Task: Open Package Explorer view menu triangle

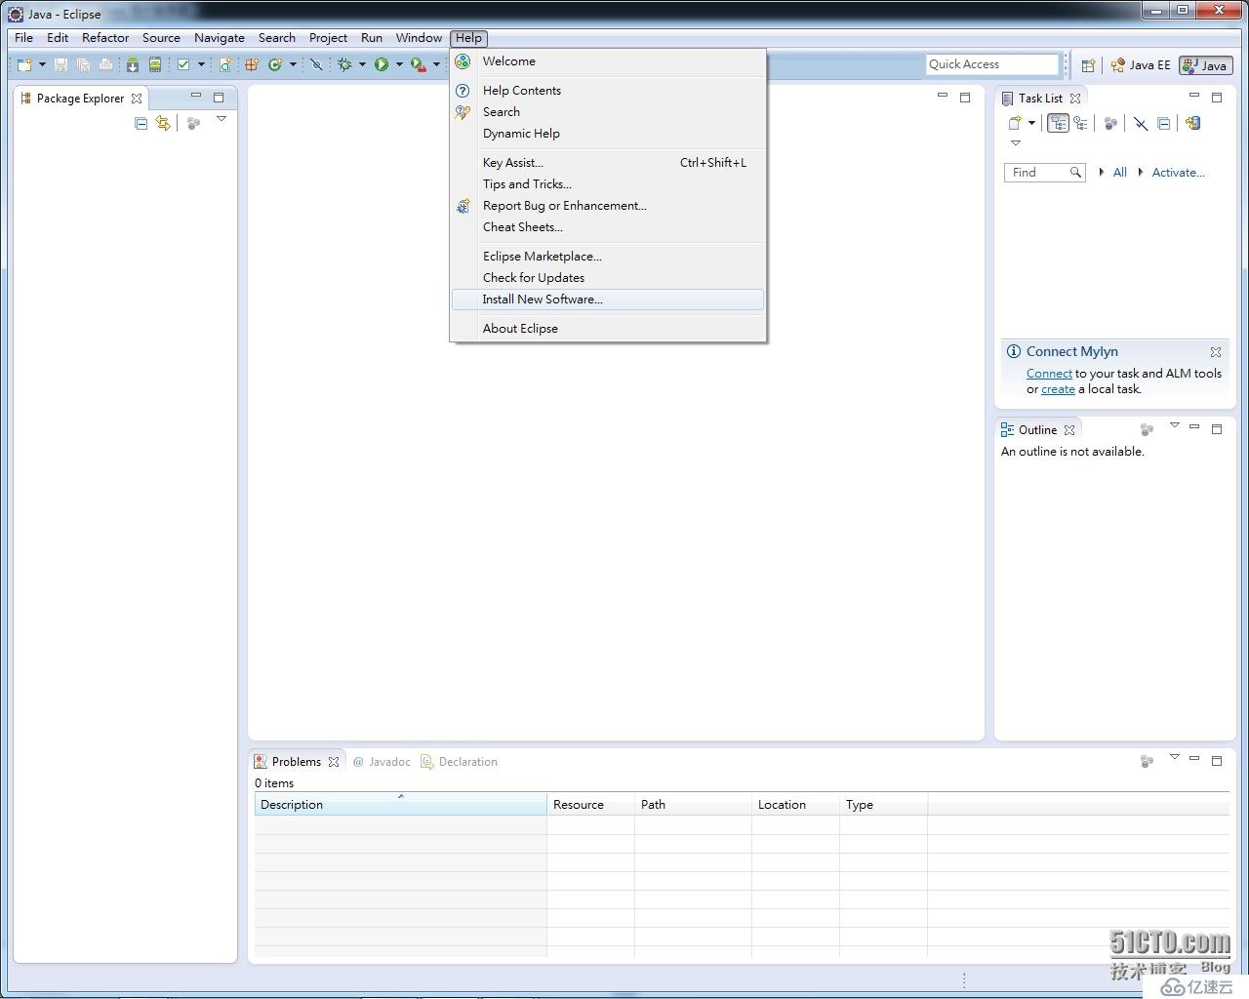Action: click(x=222, y=119)
